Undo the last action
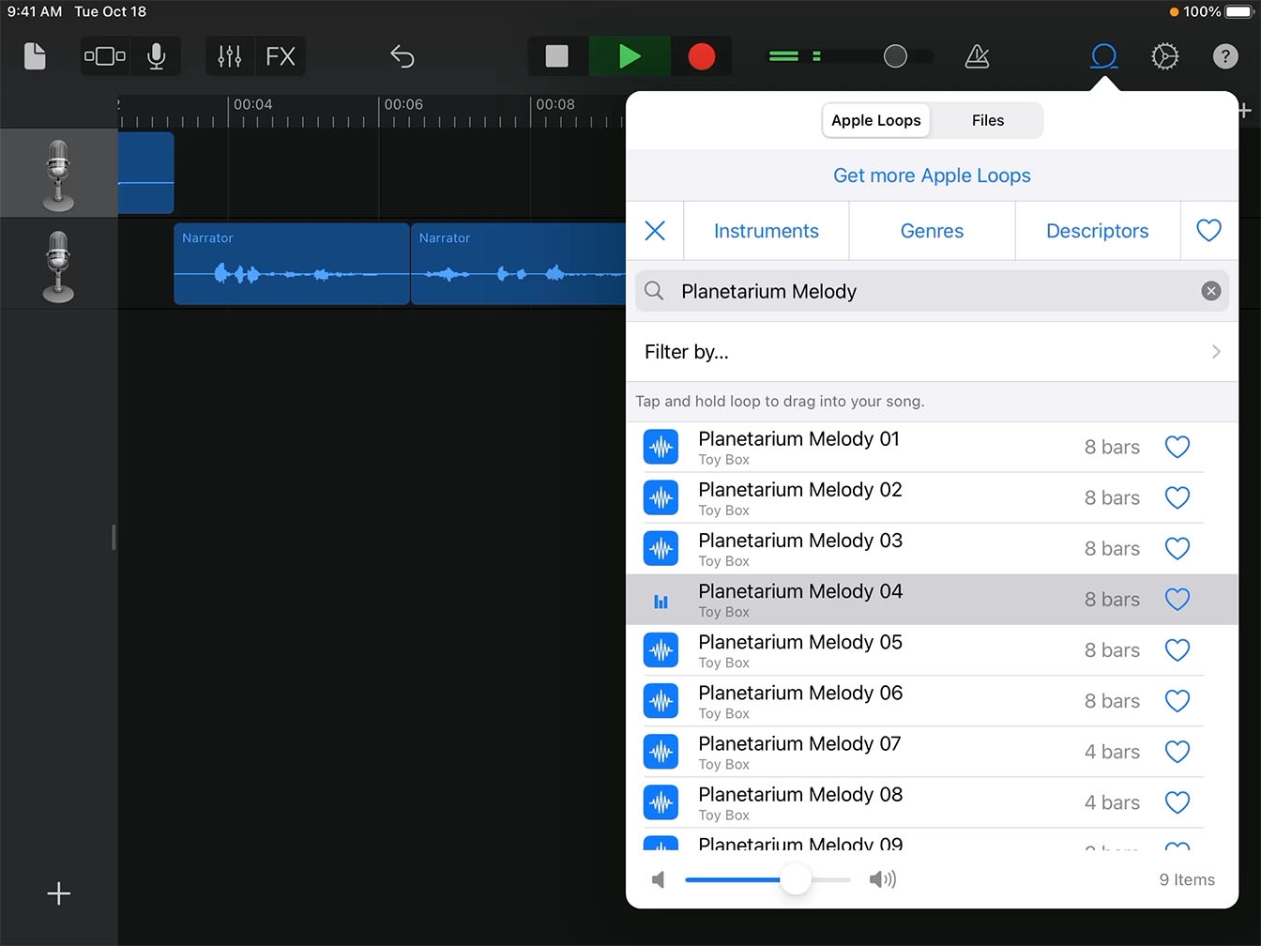1261x946 pixels. [403, 56]
